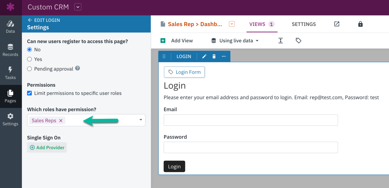Choose Pending approval radio option
Image resolution: width=389 pixels, height=188 pixels.
[30, 69]
